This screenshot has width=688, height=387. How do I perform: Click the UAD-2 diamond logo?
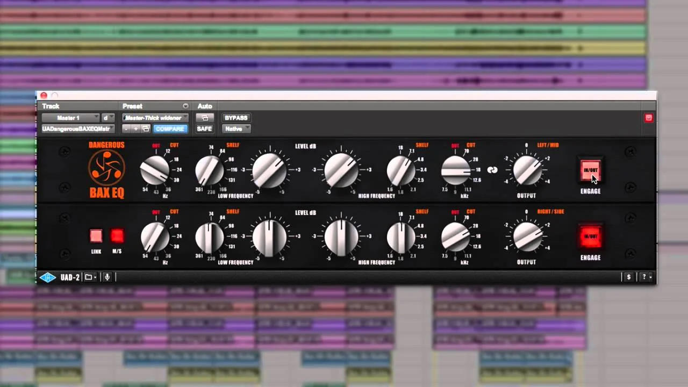click(x=48, y=277)
